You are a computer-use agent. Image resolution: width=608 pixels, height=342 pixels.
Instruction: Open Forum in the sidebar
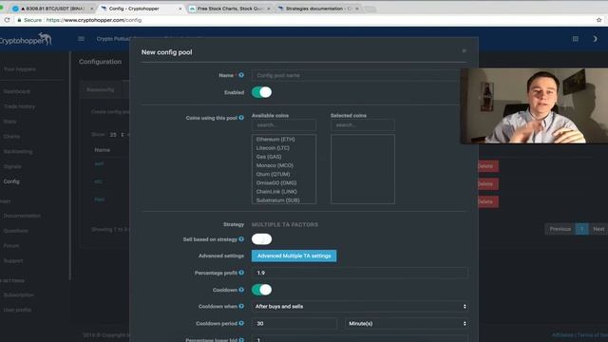[x=11, y=246]
